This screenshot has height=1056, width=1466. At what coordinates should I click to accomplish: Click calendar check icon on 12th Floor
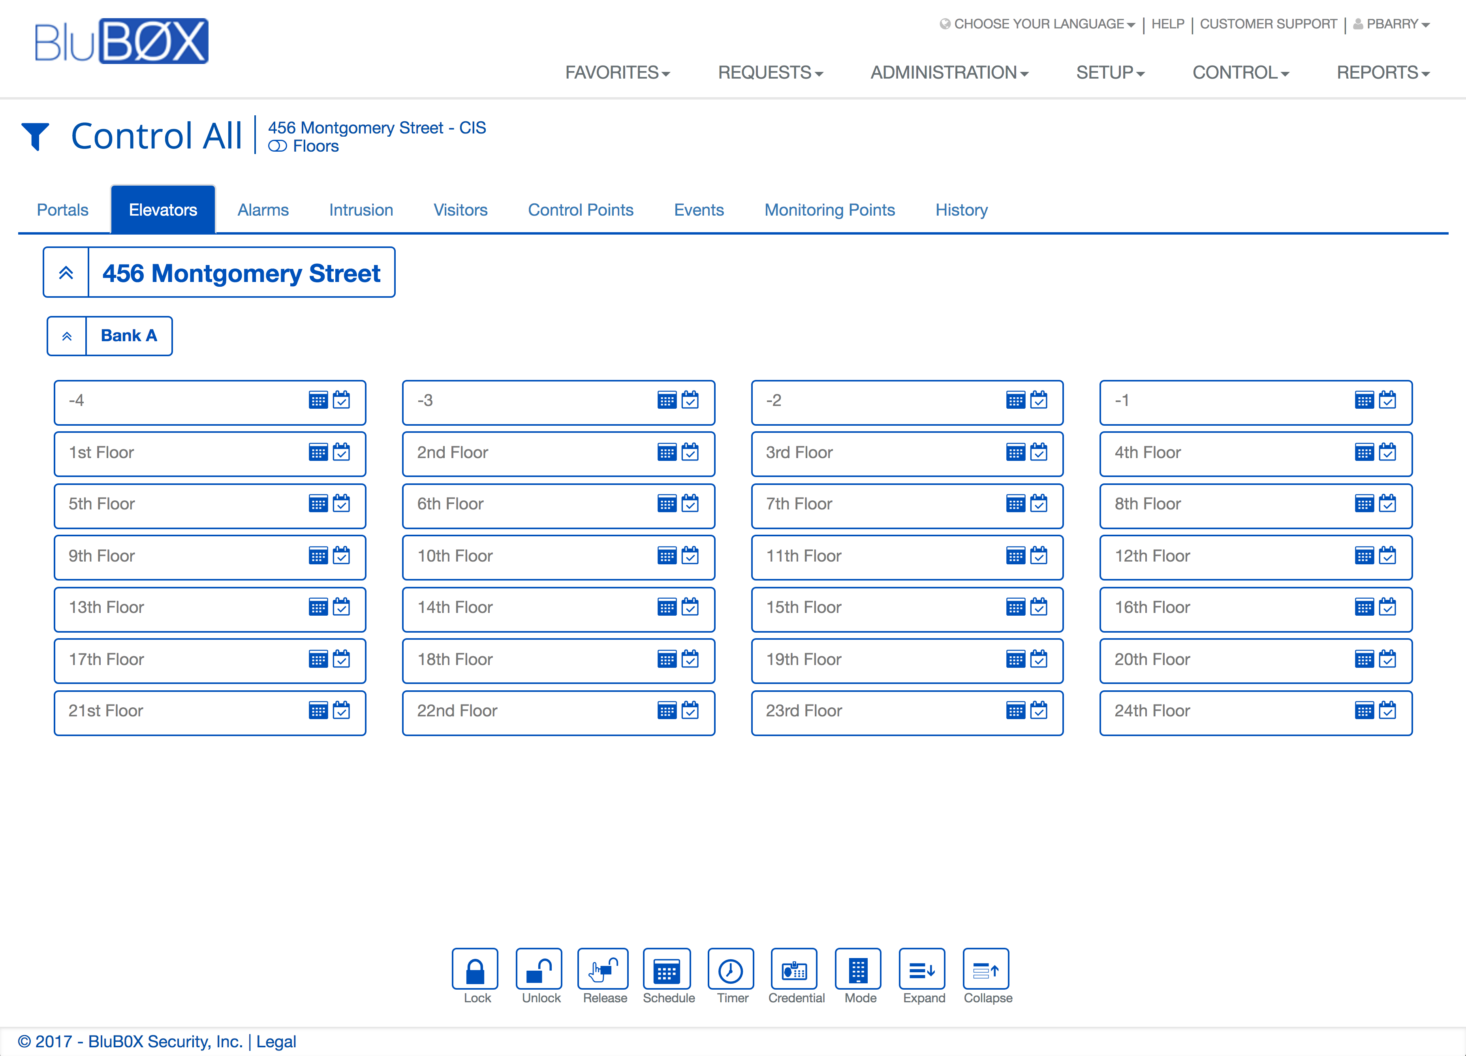pyautogui.click(x=1387, y=556)
